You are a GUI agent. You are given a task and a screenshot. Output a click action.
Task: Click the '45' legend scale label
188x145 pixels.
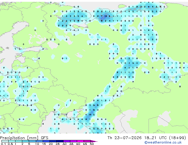click(x=85, y=144)
